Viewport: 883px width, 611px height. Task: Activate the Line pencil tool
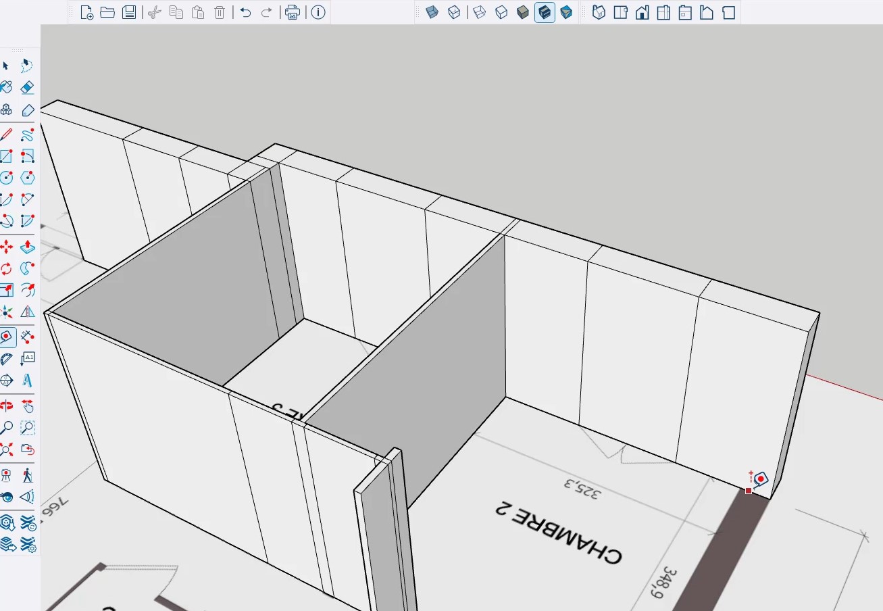point(6,135)
